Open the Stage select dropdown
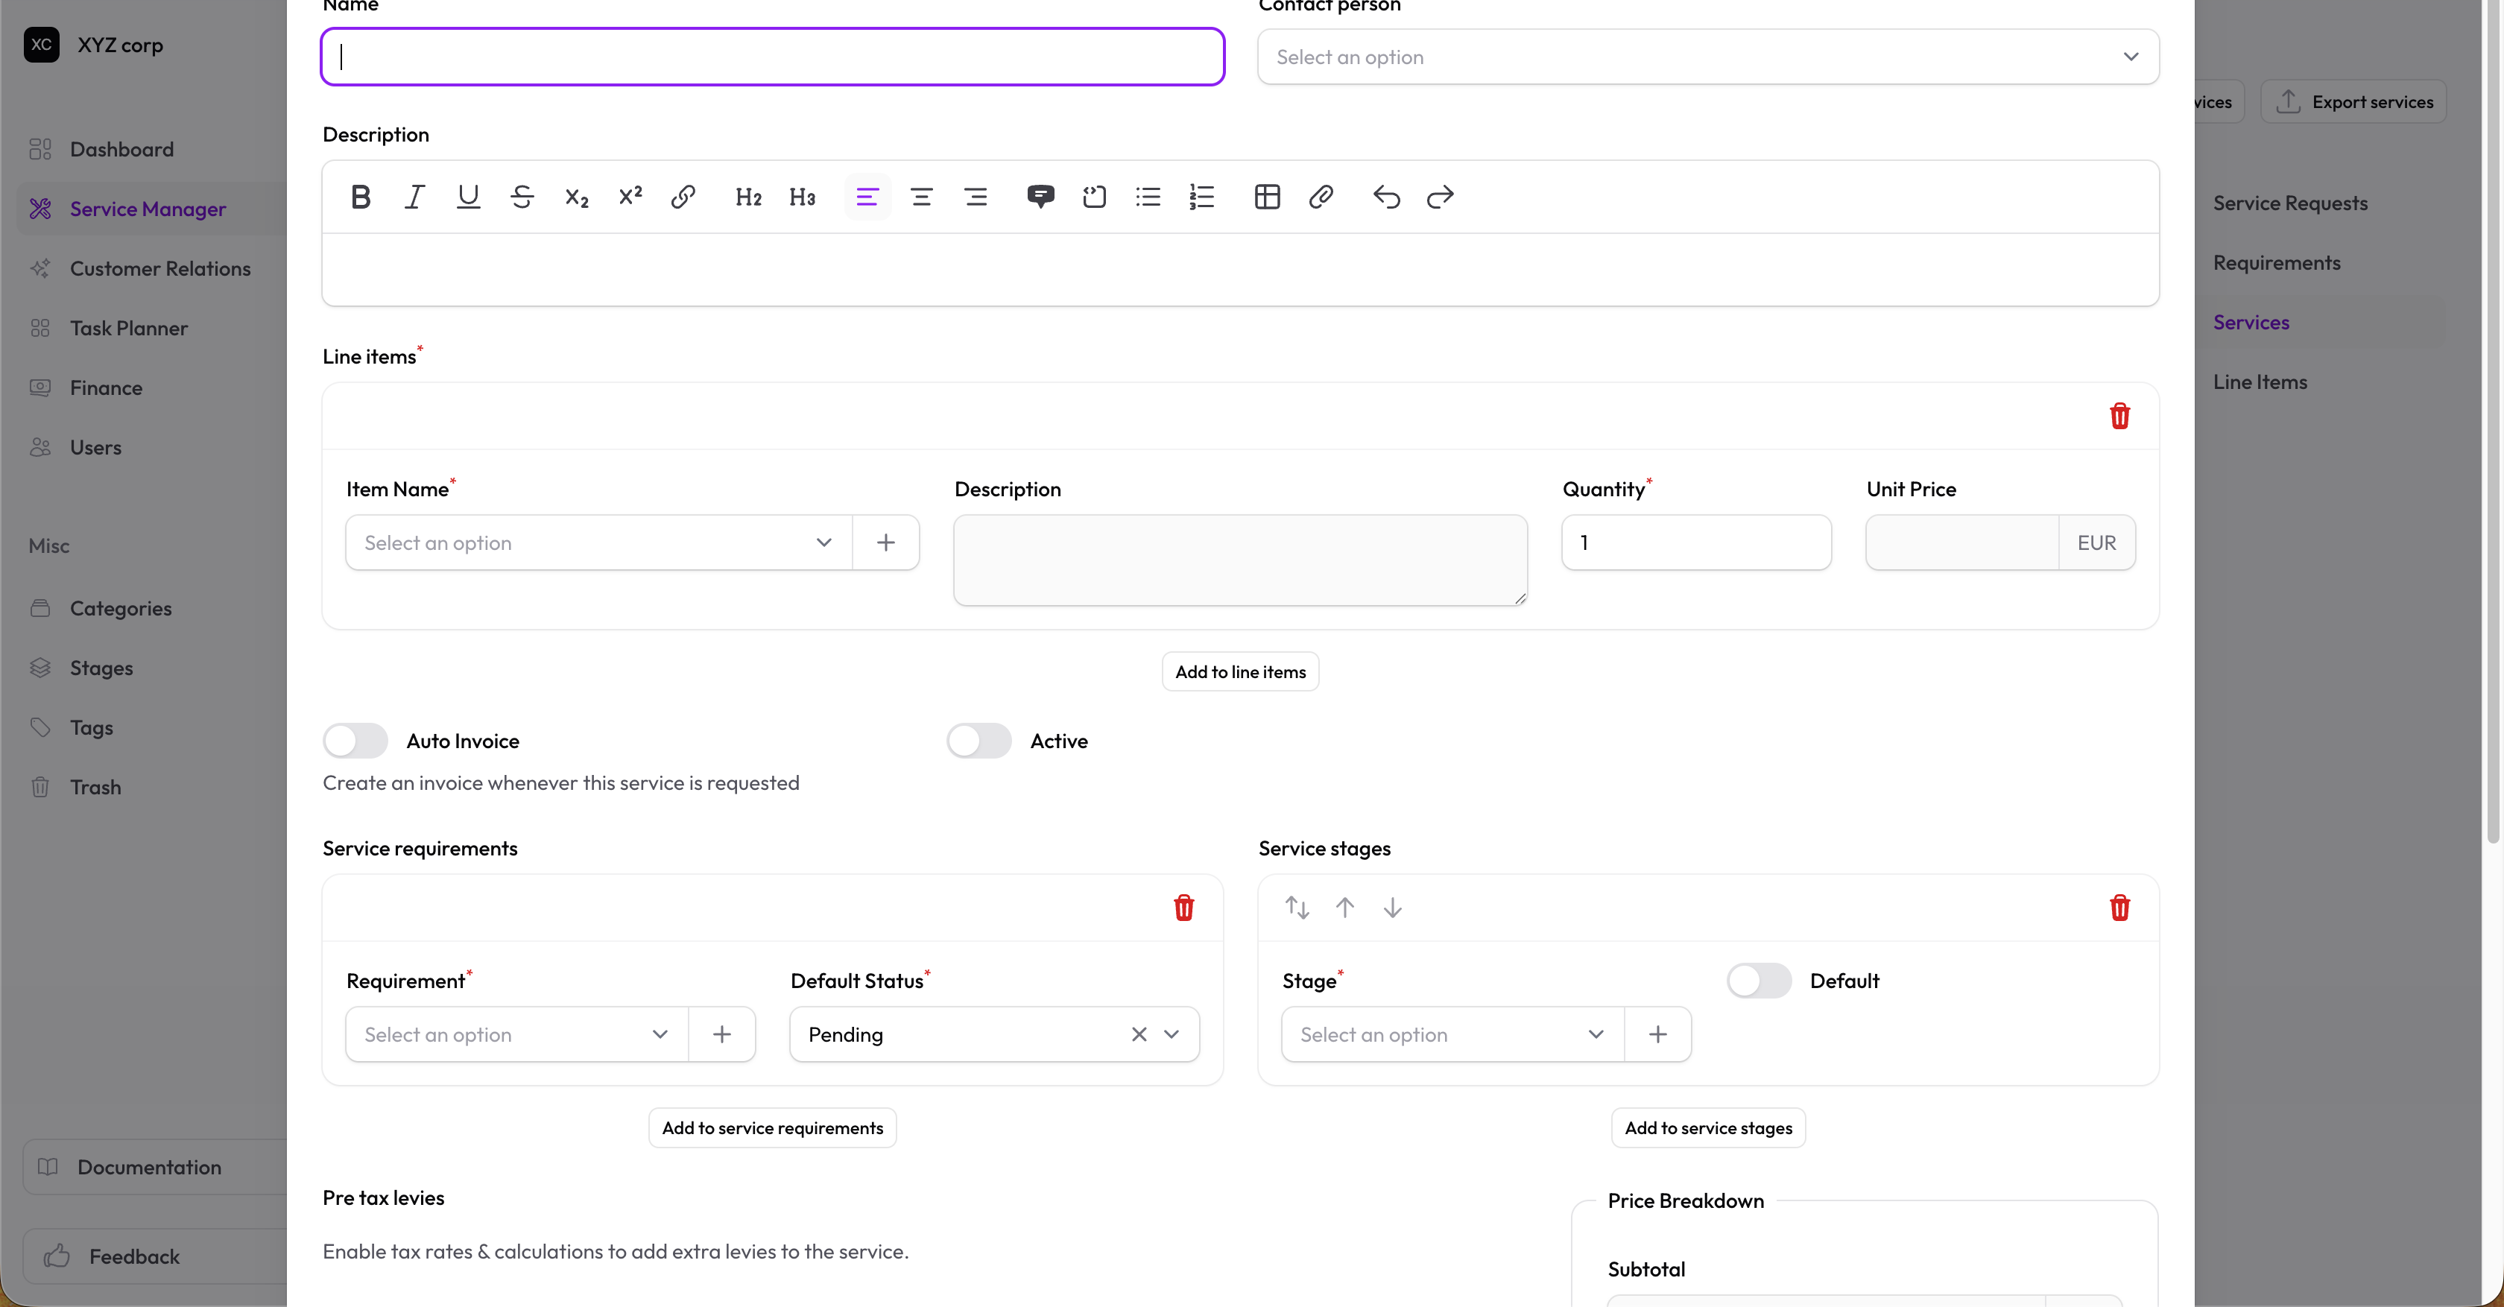2504x1307 pixels. pyautogui.click(x=1453, y=1034)
